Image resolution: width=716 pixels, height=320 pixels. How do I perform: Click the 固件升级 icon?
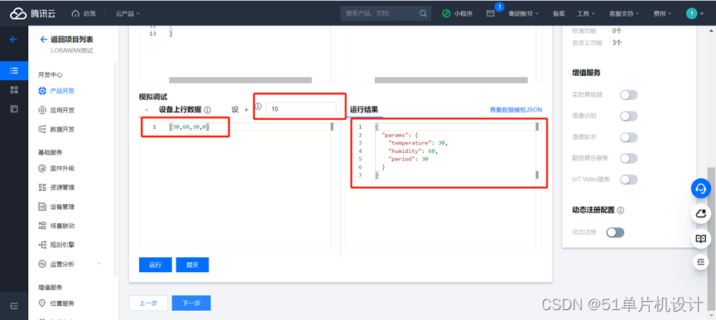[x=42, y=168]
